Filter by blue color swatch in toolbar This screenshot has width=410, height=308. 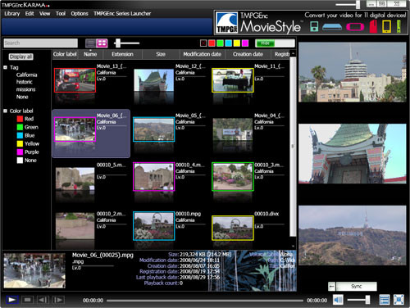click(229, 43)
